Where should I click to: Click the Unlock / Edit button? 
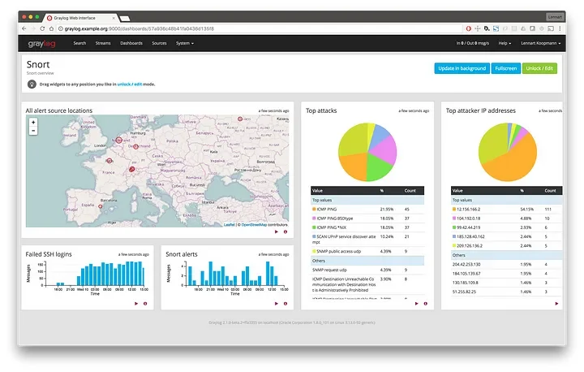539,68
